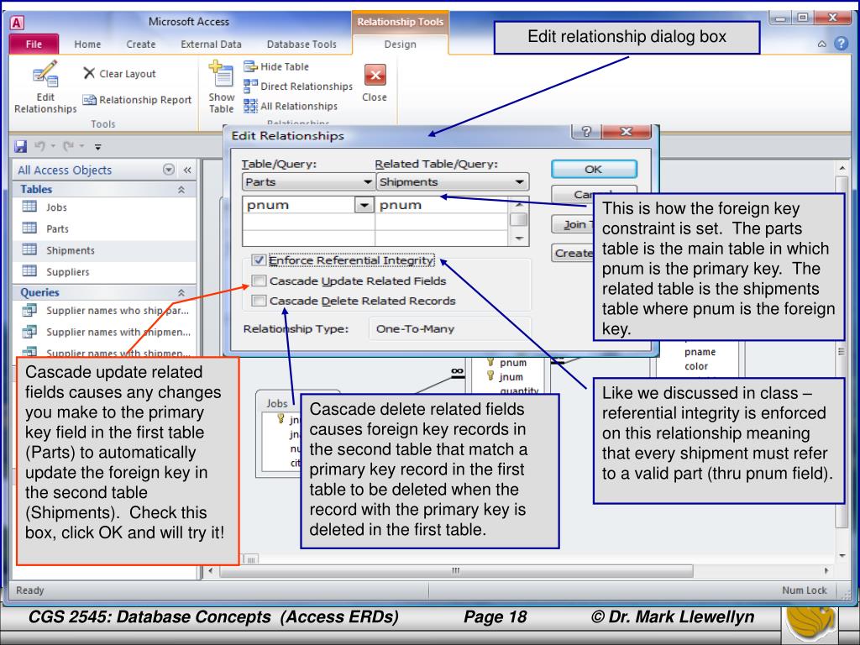Image resolution: width=860 pixels, height=645 pixels.
Task: Click Hide Table in ribbon
Action: tap(276, 66)
